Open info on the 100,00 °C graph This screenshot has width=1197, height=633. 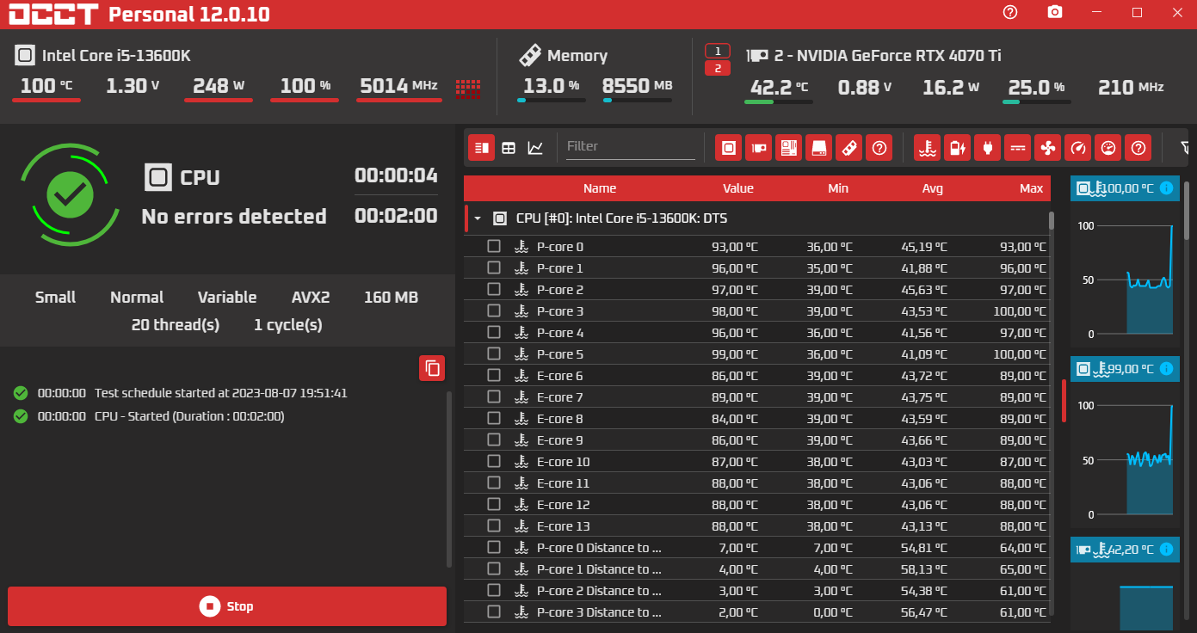(1166, 187)
